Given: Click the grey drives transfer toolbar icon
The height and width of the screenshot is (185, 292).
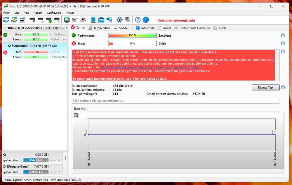Looking at the screenshot, I should tap(75, 20).
